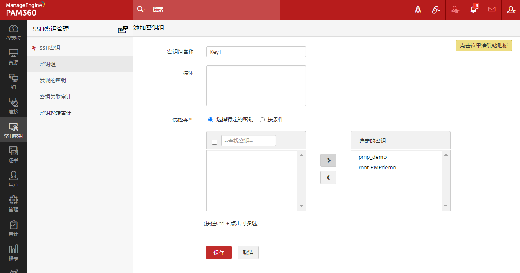The height and width of the screenshot is (273, 520).
Task: Click the rocket icon in top bar
Action: pos(418,9)
